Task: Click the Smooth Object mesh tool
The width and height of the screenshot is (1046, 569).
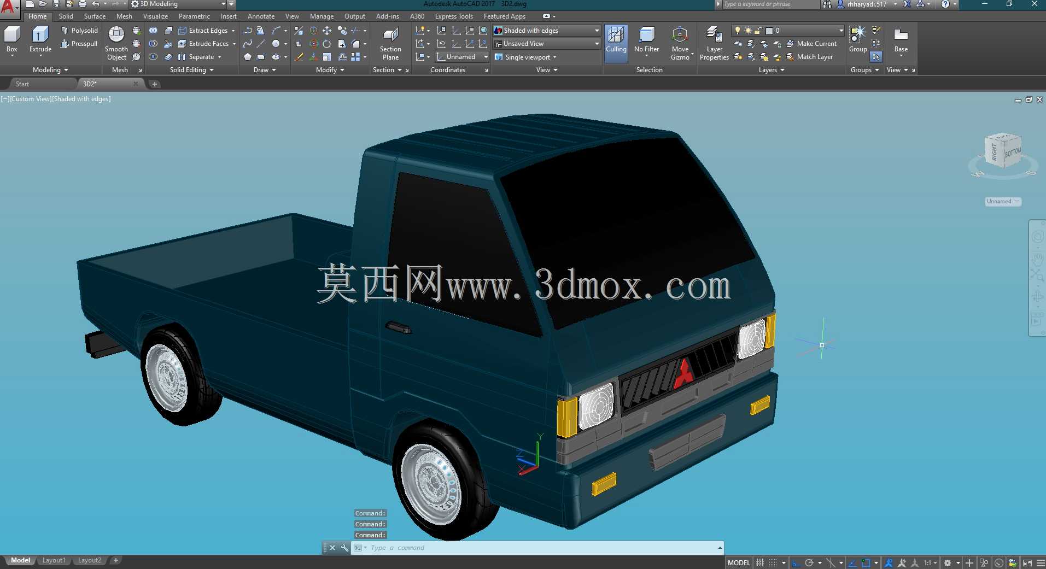Action: pos(116,44)
